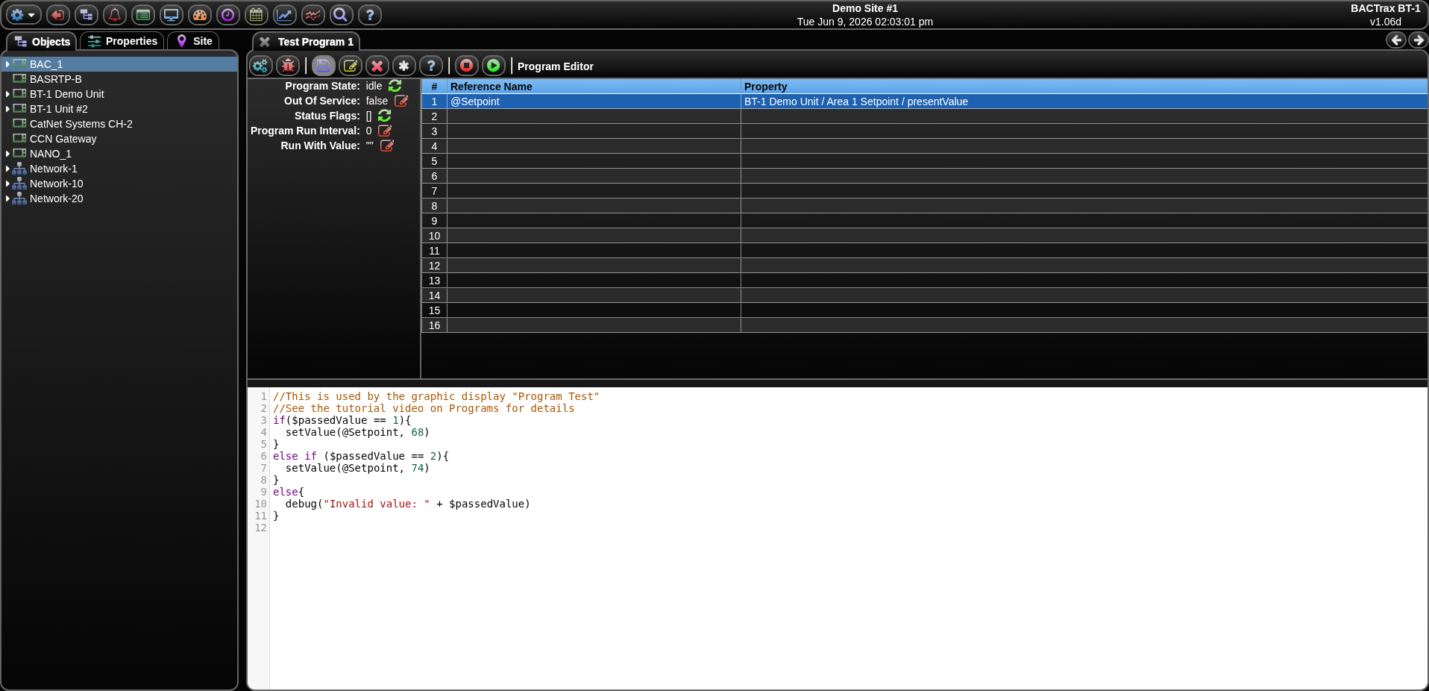Save the program with floppy disk icon
The height and width of the screenshot is (691, 1429).
(324, 66)
